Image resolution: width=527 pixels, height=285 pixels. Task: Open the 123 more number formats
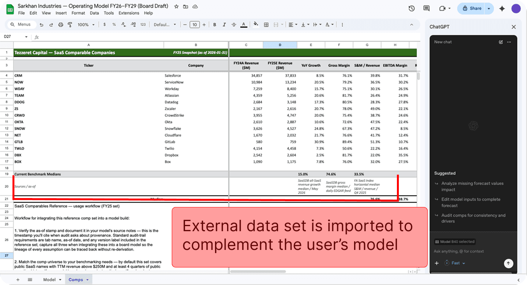pos(143,25)
